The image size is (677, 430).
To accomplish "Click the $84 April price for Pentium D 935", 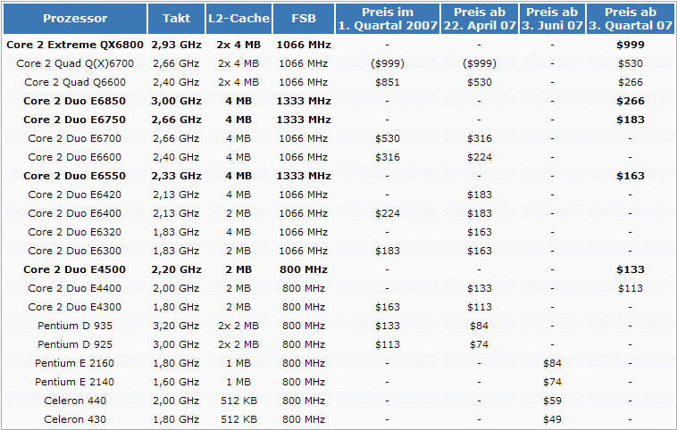I will (x=480, y=326).
